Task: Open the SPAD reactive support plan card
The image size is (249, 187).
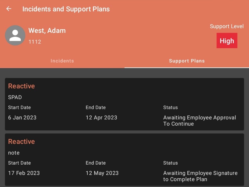Action: (125, 104)
